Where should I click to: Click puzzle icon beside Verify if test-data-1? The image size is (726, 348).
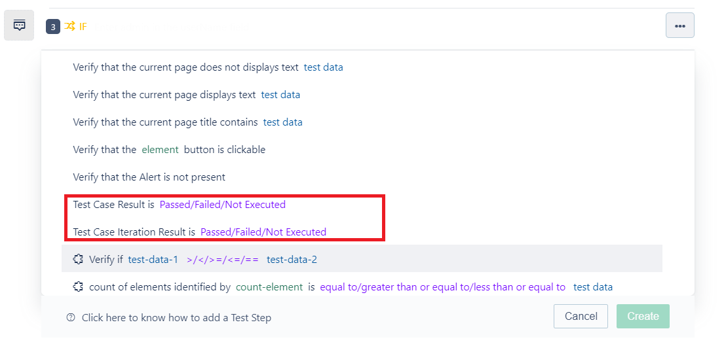click(x=78, y=259)
